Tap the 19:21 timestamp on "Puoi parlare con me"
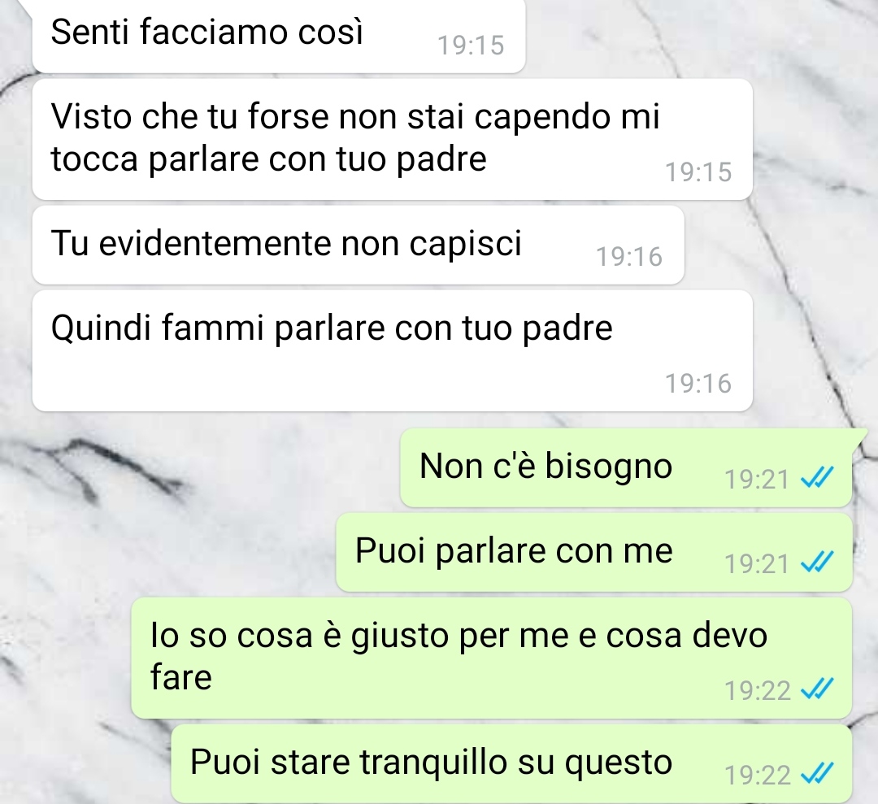Viewport: 878px width, 804px height. coord(757,564)
